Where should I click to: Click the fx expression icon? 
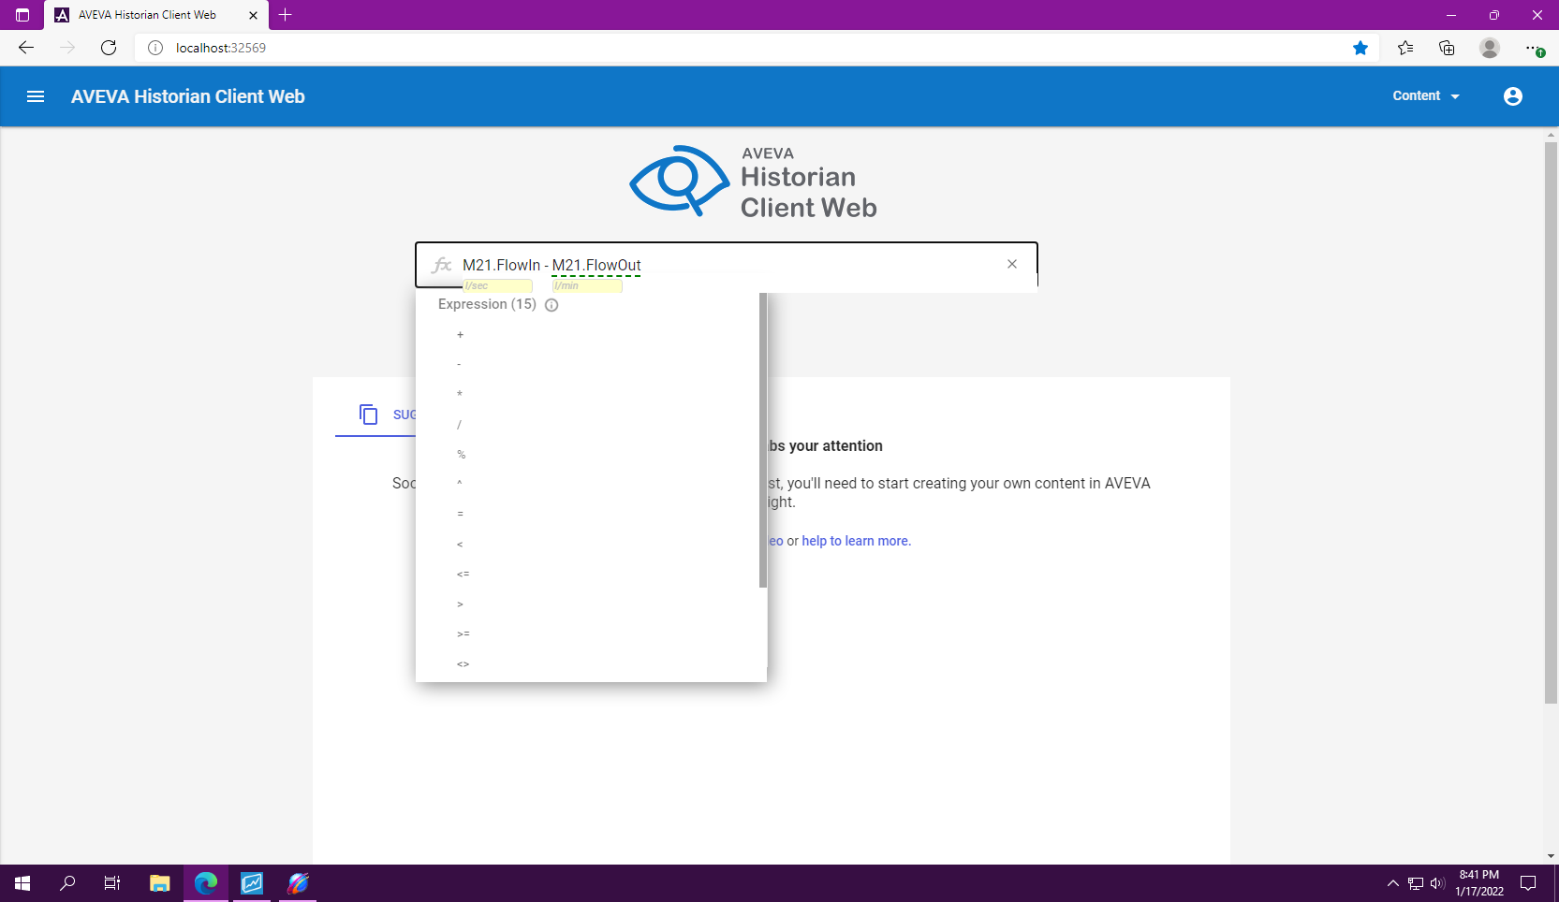click(x=442, y=265)
